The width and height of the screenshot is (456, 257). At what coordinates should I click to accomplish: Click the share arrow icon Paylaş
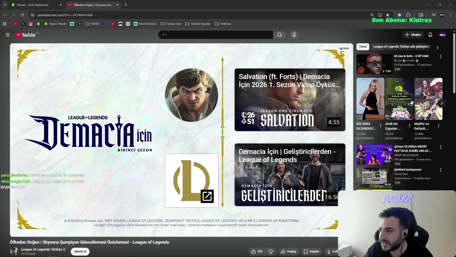pos(288,251)
